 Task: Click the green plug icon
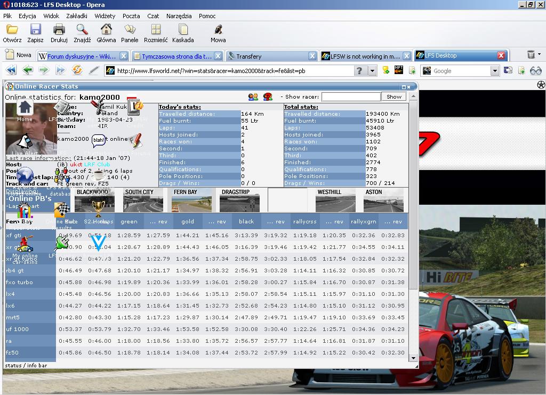click(62, 243)
